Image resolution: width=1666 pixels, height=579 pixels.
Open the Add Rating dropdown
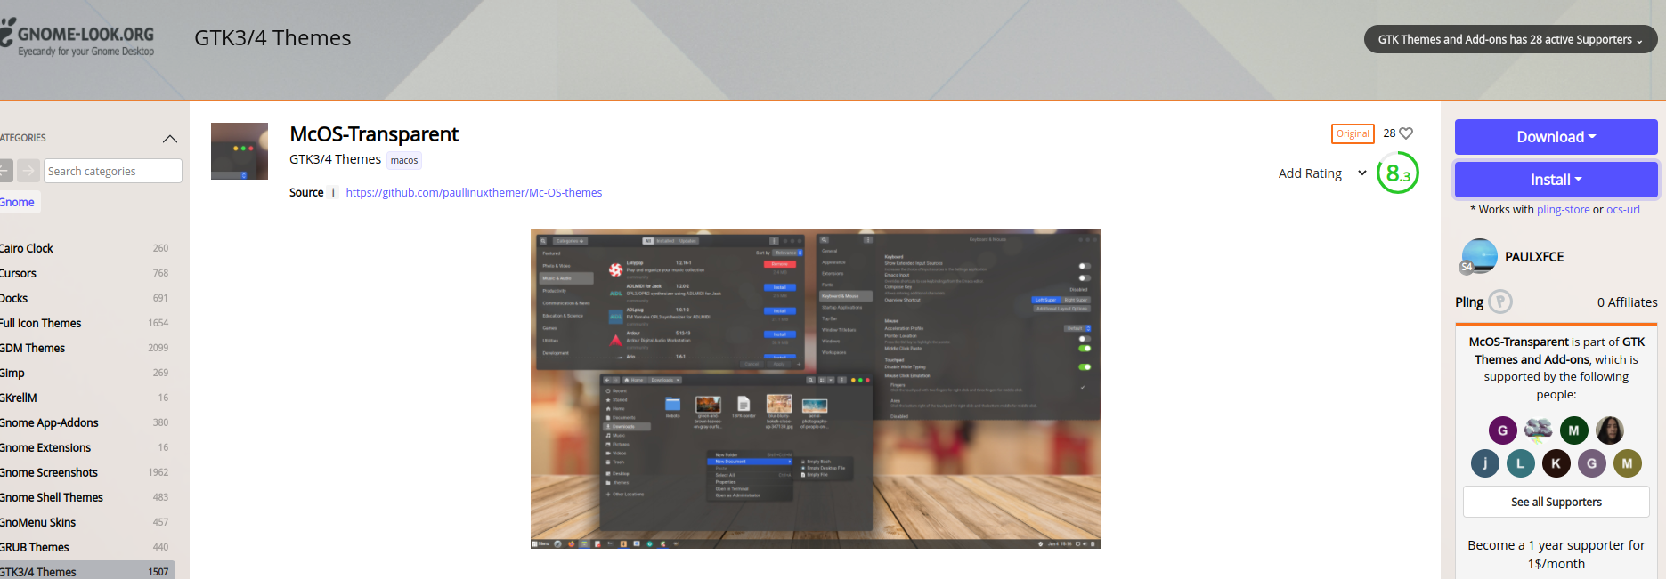coord(1322,173)
